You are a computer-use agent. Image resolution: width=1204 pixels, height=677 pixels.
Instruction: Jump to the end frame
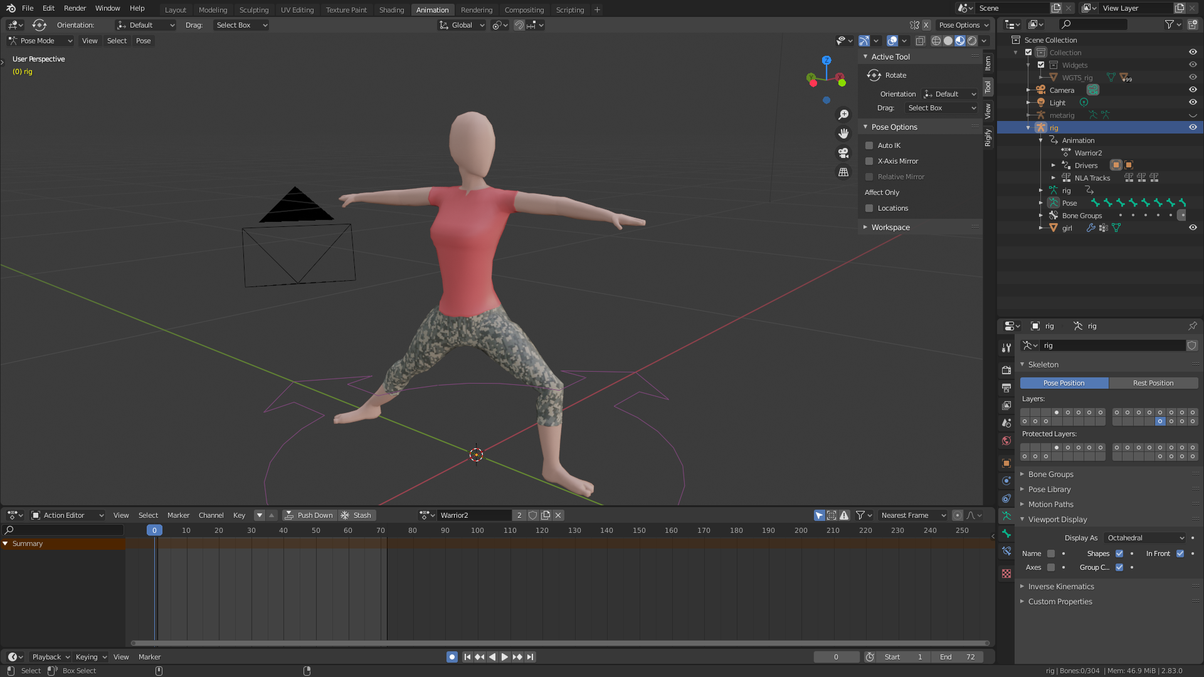pyautogui.click(x=531, y=657)
